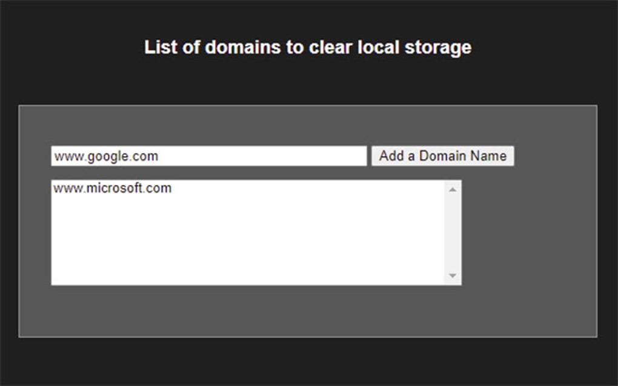Click the Add a Domain Name button label
Image resolution: width=618 pixels, height=386 pixels.
pyautogui.click(x=443, y=156)
